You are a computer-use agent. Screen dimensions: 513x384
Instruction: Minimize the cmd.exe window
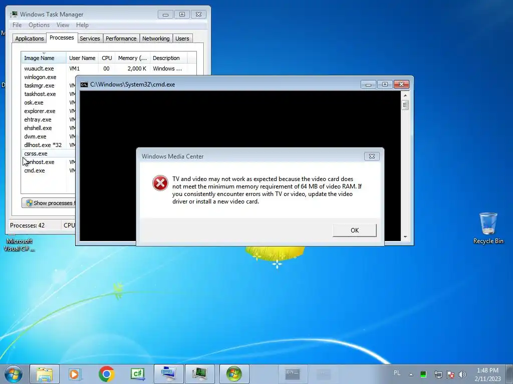tap(368, 84)
